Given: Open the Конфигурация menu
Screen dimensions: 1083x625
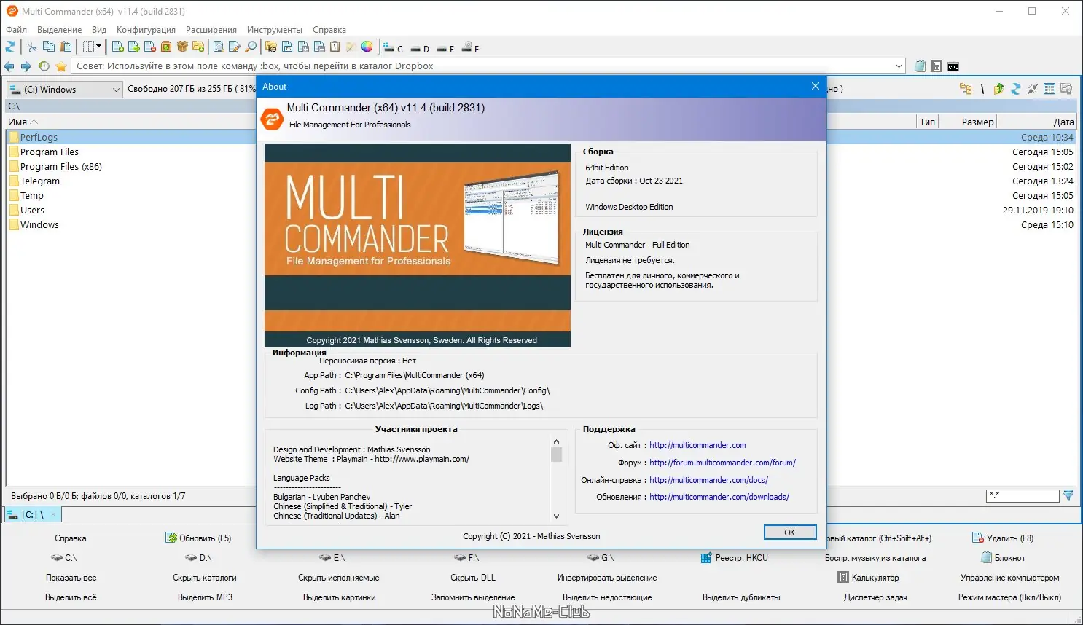Looking at the screenshot, I should [146, 30].
